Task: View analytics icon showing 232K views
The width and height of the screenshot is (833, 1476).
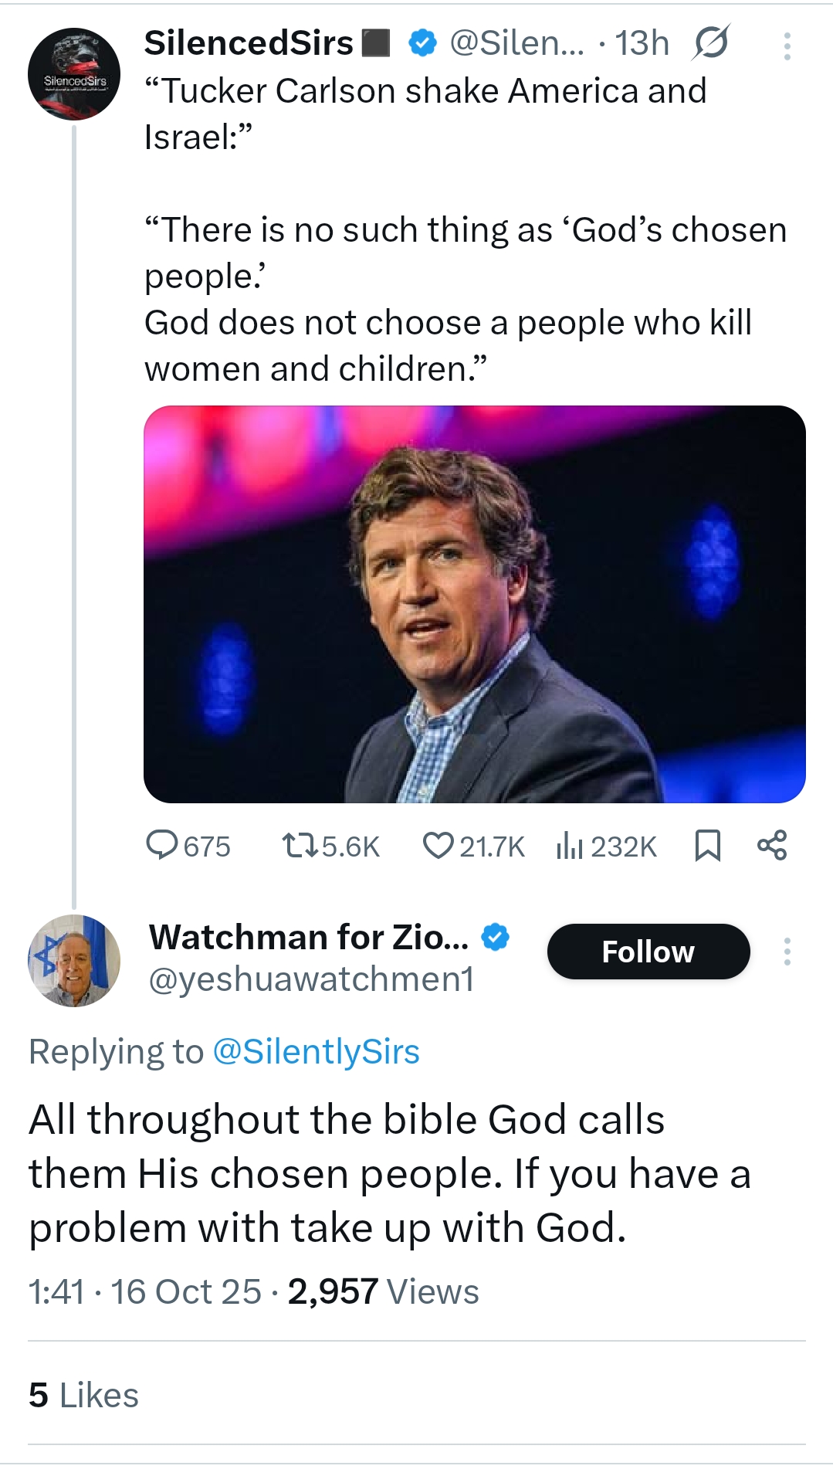Action: pos(569,845)
